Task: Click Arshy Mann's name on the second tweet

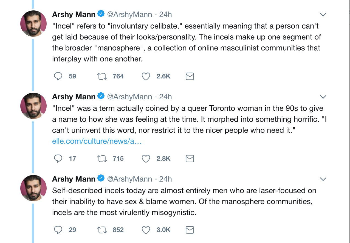Action: point(74,97)
